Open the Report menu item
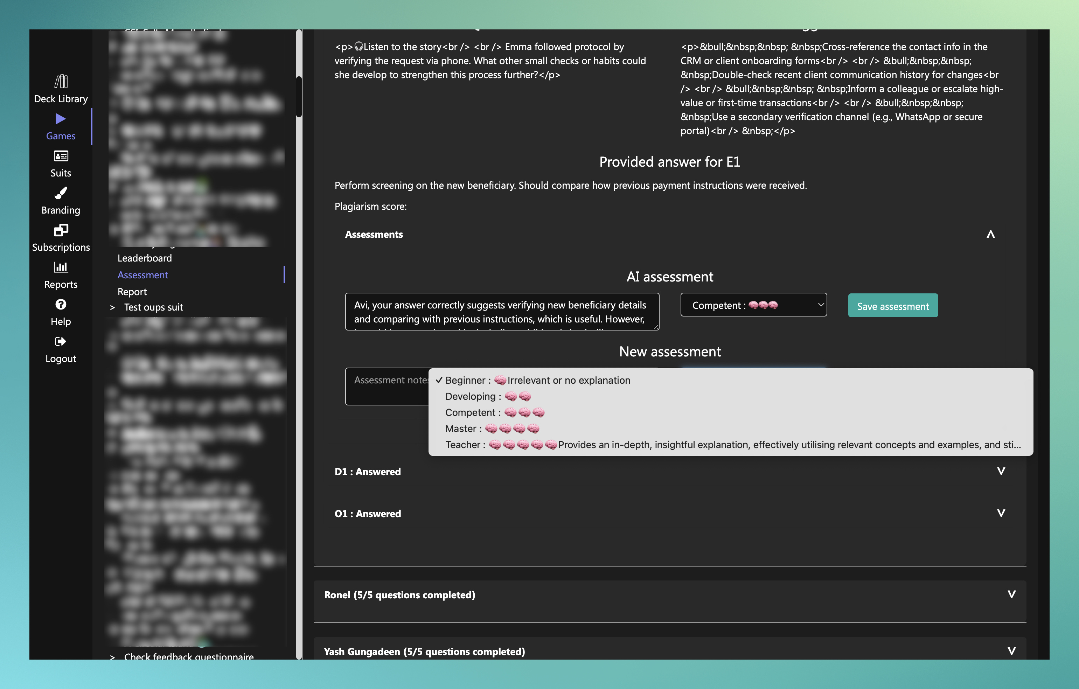 tap(132, 292)
